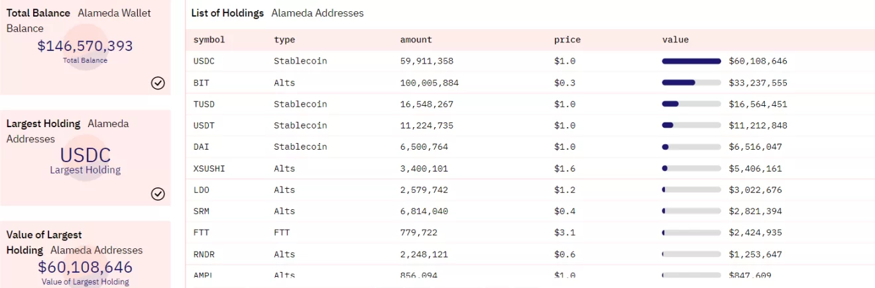Image resolution: width=875 pixels, height=288 pixels.
Task: Click the large USDC Largest Holding text
Action: tap(85, 155)
